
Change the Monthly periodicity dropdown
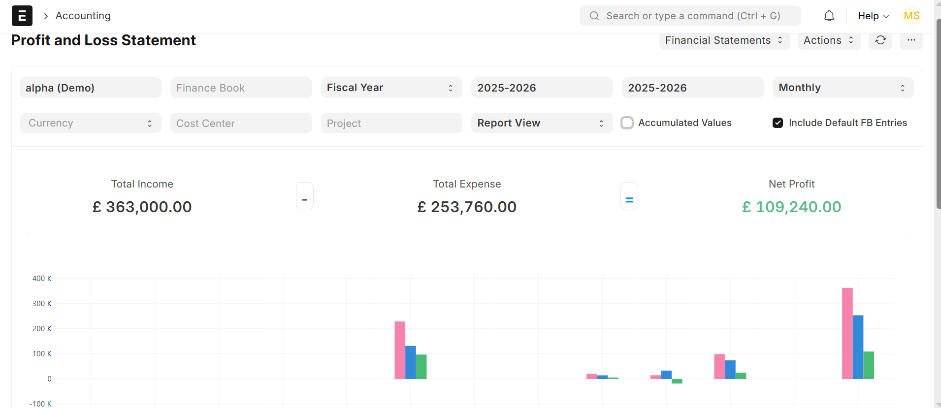tap(843, 88)
